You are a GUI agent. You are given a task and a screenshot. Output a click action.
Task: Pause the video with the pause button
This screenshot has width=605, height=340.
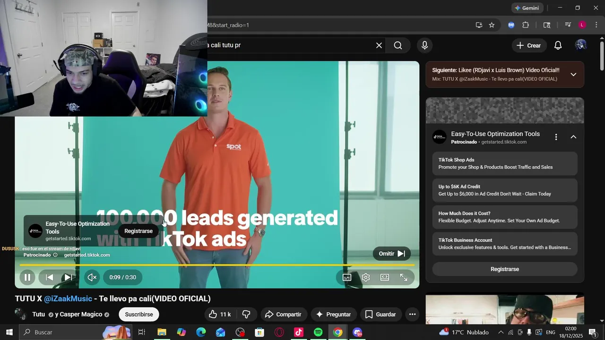[x=27, y=278]
